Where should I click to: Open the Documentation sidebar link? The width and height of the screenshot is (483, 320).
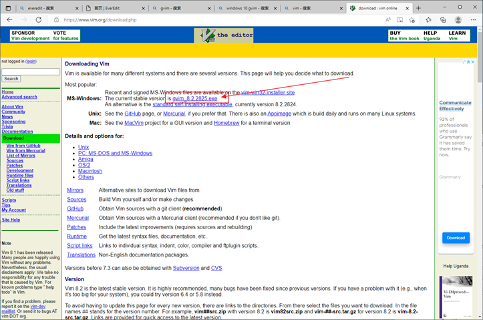(17, 131)
